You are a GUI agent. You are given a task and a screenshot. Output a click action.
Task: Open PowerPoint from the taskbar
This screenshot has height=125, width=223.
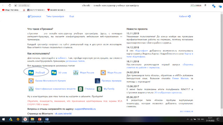pyautogui.click(x=39, y=119)
